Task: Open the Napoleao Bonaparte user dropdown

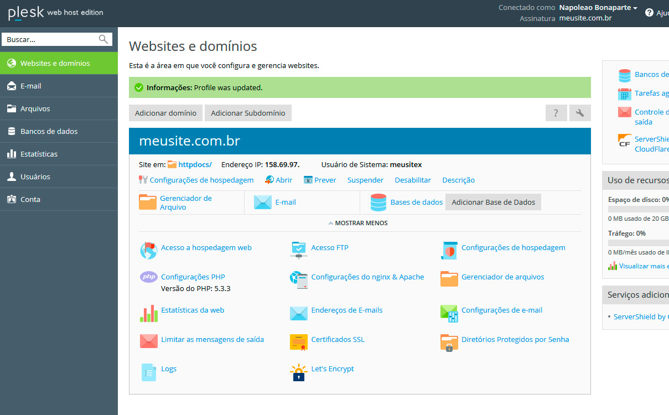Action: tap(598, 8)
